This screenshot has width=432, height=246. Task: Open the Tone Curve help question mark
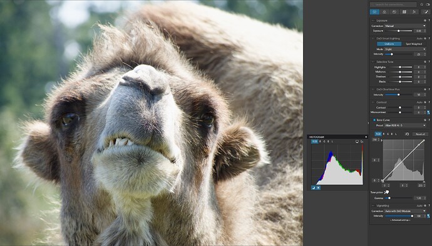(x=429, y=120)
